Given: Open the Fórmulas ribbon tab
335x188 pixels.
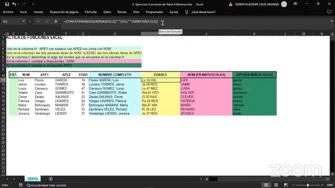Looking at the screenshot, I should tap(91, 12).
